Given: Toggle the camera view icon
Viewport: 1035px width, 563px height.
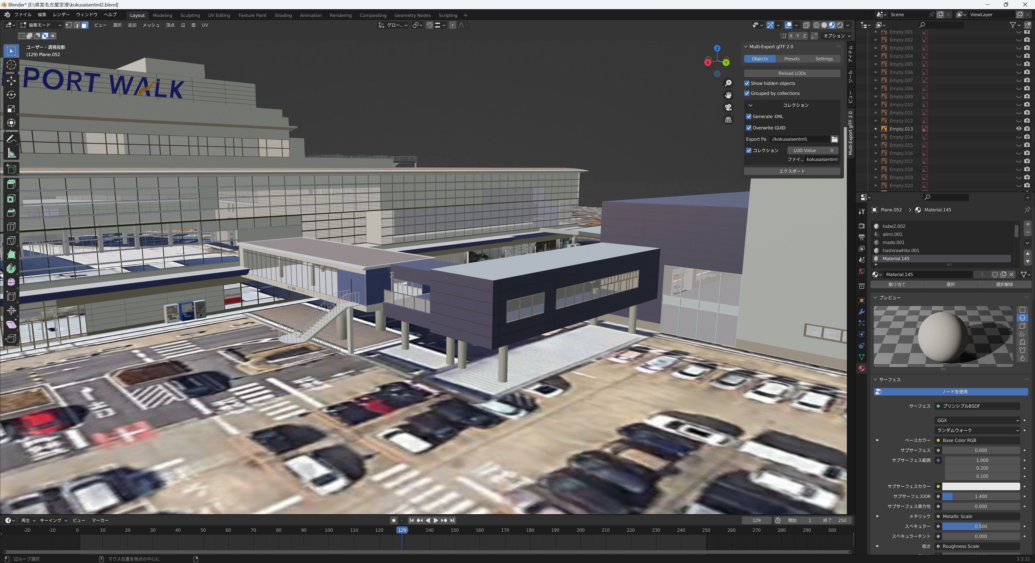Looking at the screenshot, I should point(728,108).
